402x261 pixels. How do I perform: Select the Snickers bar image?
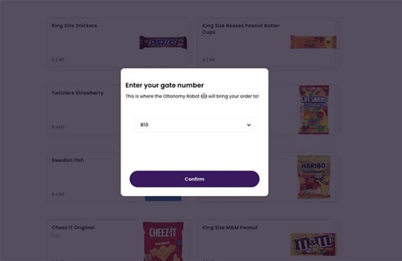click(163, 42)
